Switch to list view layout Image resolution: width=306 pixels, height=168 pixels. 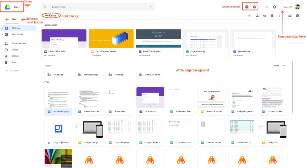point(290,15)
